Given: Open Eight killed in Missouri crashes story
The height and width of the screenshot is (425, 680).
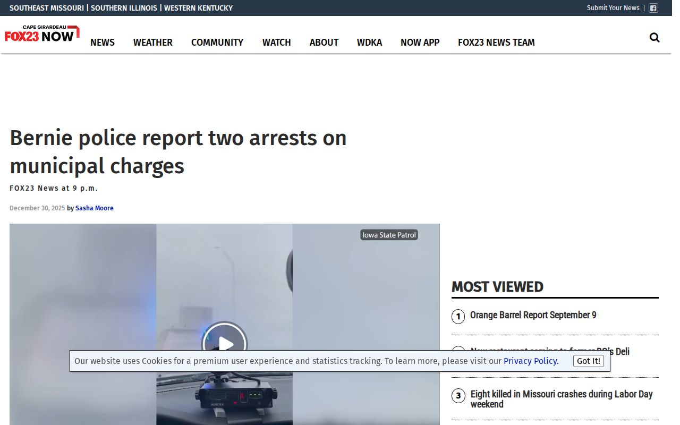Looking at the screenshot, I should pyautogui.click(x=562, y=399).
